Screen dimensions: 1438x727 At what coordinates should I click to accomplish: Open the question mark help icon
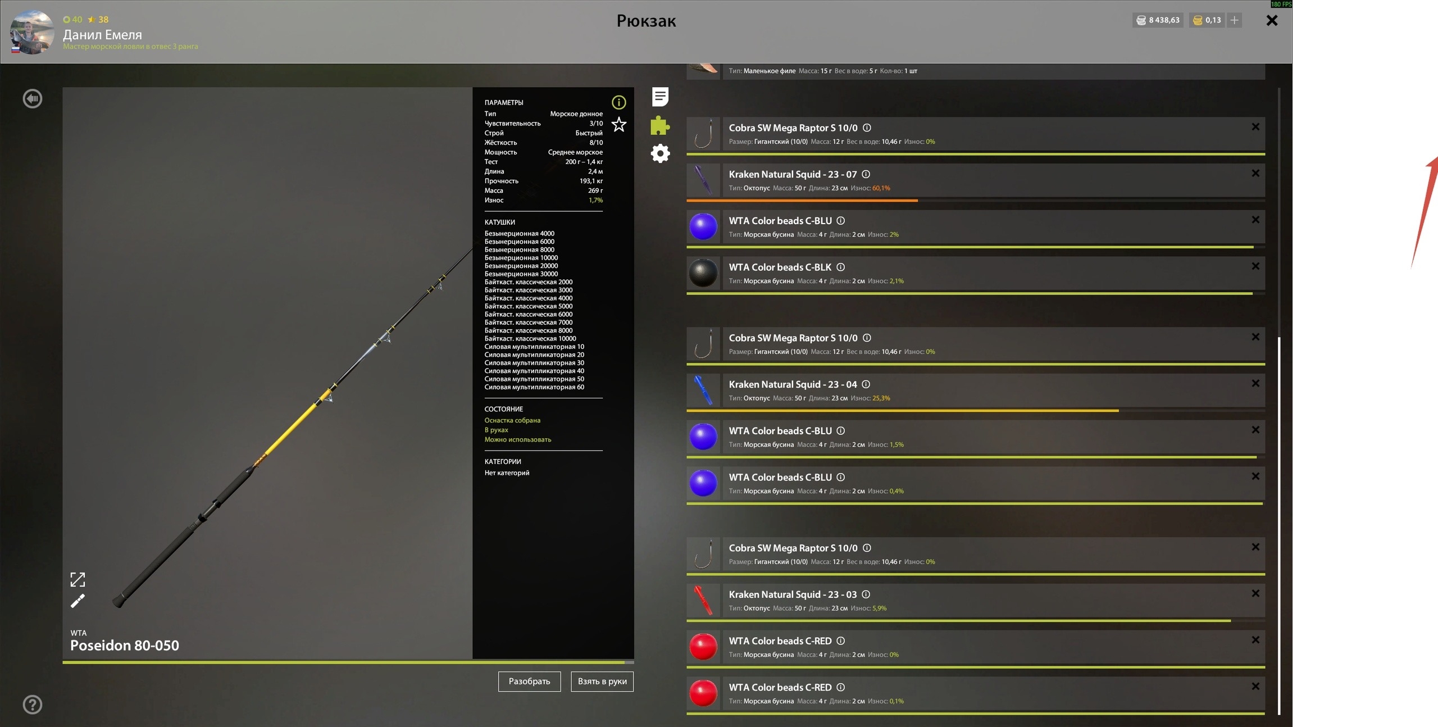click(x=33, y=705)
